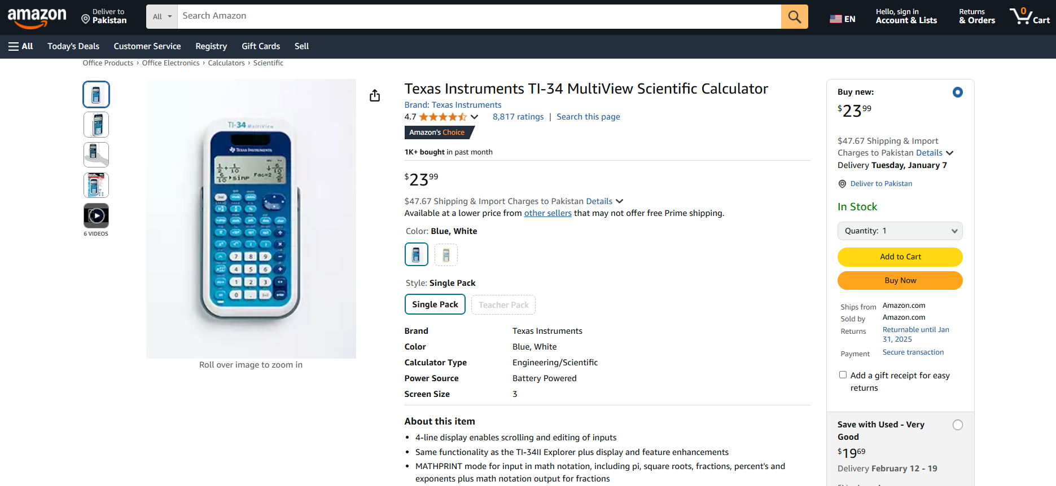Expand the rating breakdown chevron
The height and width of the screenshot is (486, 1056).
click(x=475, y=117)
